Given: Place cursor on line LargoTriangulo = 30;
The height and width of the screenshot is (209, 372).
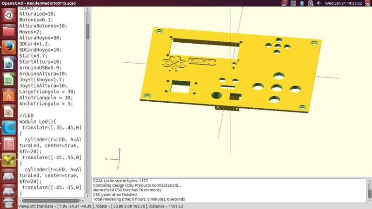Looking at the screenshot, I should point(47,91).
